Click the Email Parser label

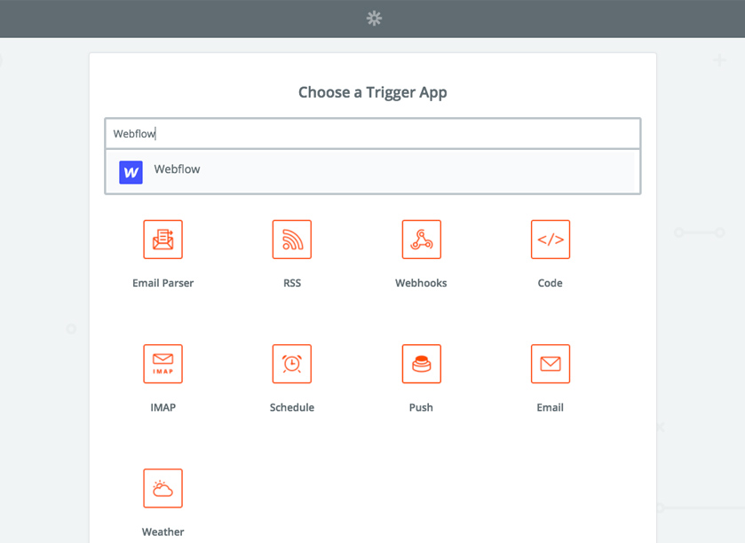coord(163,283)
